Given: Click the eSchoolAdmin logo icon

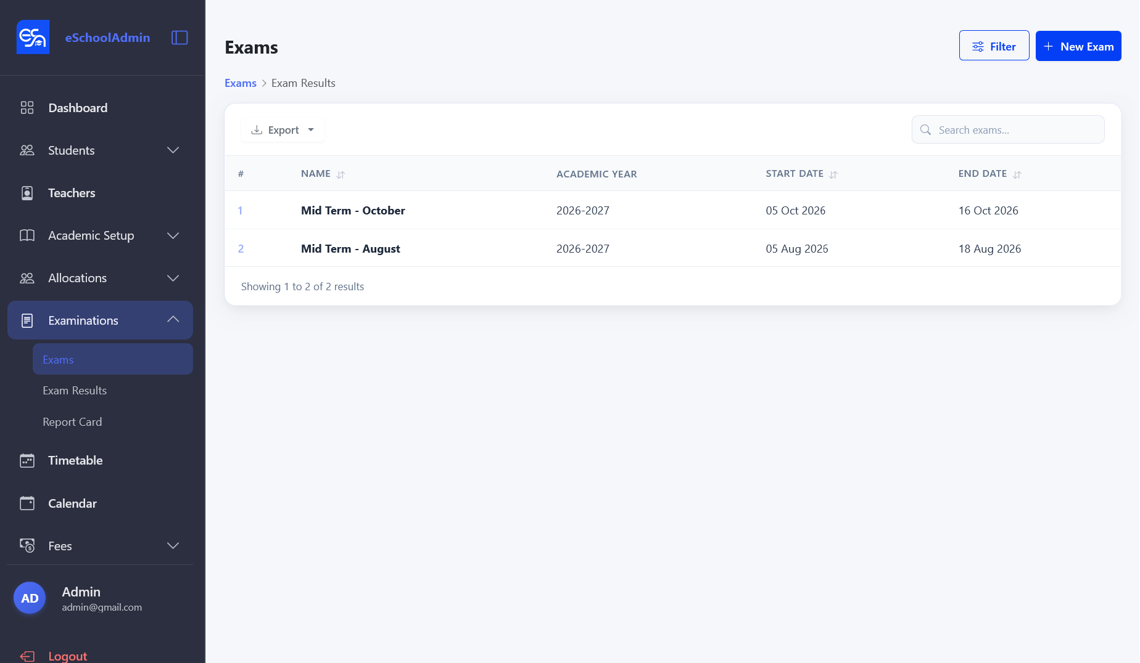Looking at the screenshot, I should tap(33, 37).
